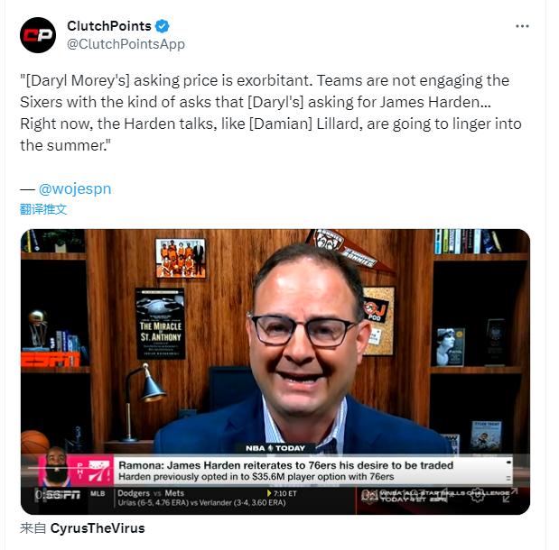Click the 来自 source label below the video
Viewport: 559px width, 550px height.
[x=33, y=528]
